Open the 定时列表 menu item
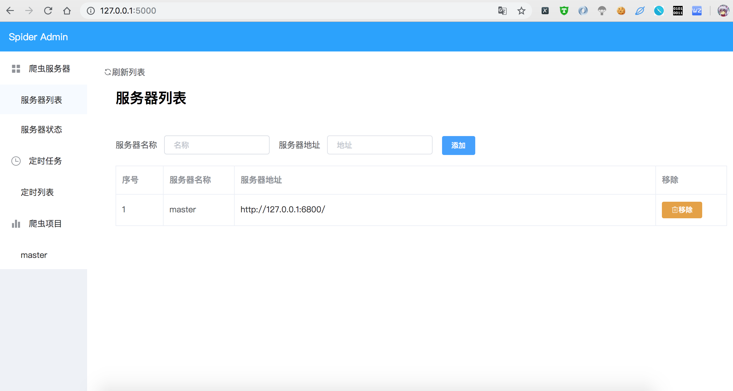 37,192
